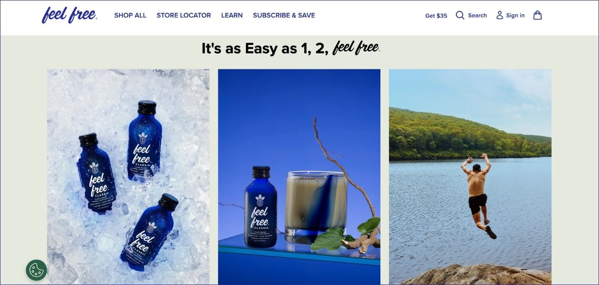Open the man jumping into lake image

click(x=470, y=177)
